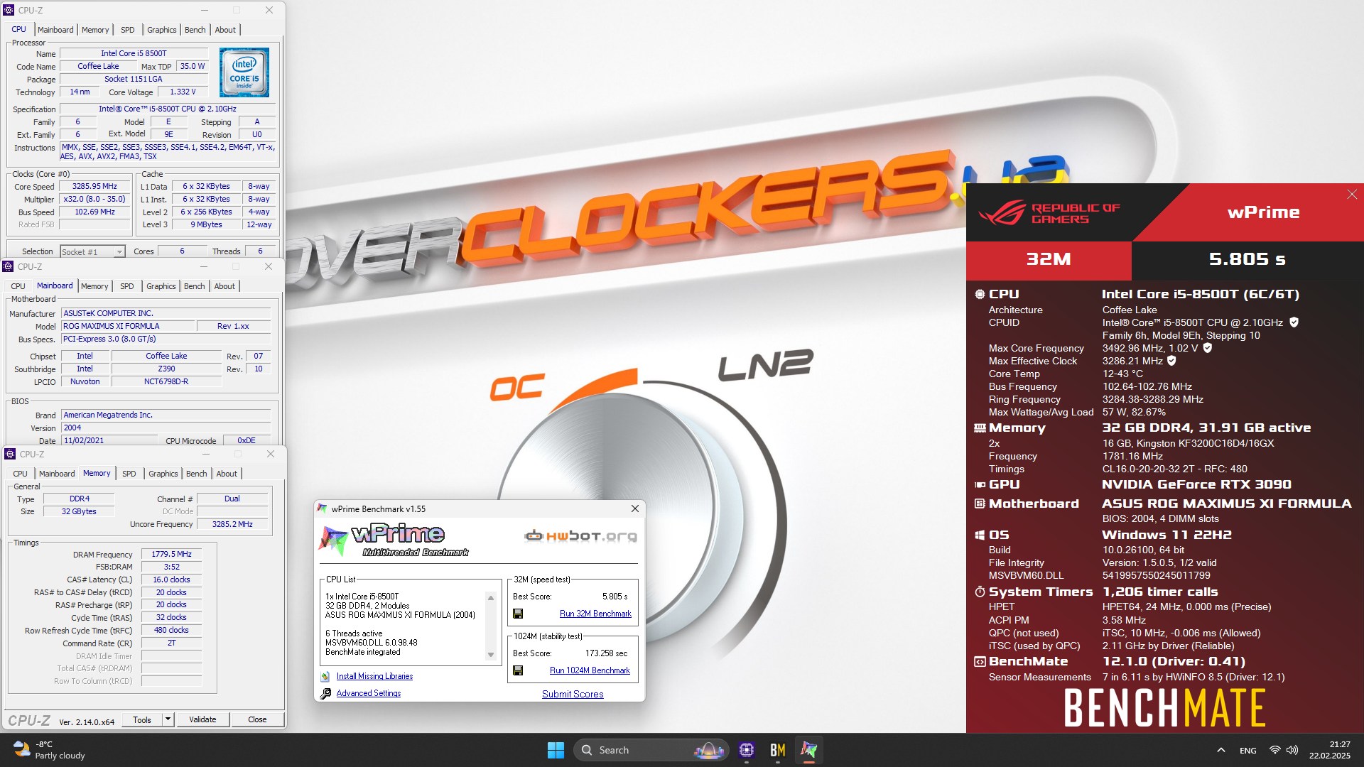Image resolution: width=1364 pixels, height=767 pixels.
Task: Click the shield beside Max Effective Clock
Action: (1171, 361)
